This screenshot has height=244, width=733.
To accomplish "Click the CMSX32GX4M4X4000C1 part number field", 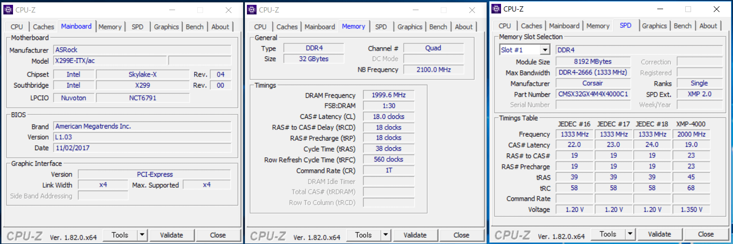I will coord(593,94).
